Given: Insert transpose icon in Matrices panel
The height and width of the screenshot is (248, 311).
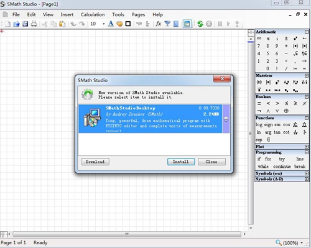Looking at the screenshot, I should [x=277, y=82].
